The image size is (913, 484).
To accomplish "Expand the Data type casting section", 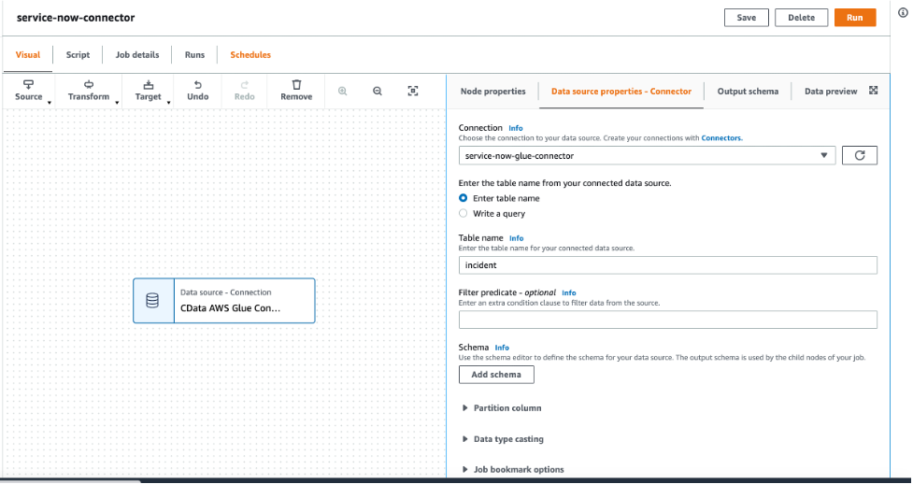I will click(504, 438).
